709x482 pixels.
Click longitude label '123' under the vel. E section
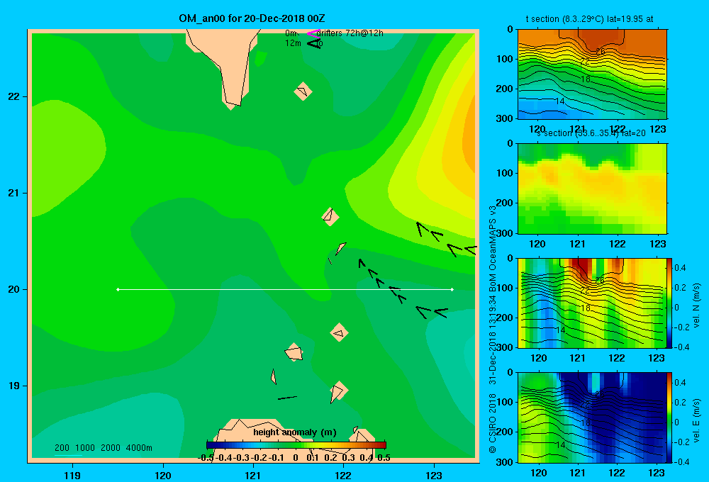(x=657, y=473)
